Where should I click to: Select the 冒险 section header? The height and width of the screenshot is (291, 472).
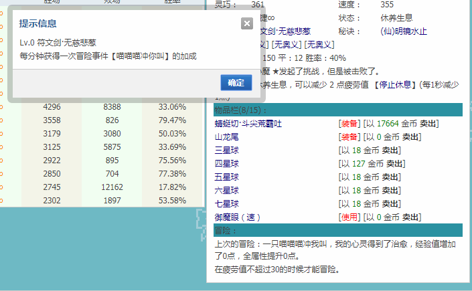[x=338, y=231]
